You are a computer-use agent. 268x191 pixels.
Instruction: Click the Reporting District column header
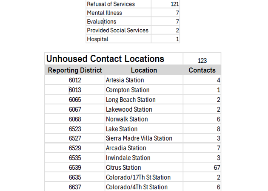(75, 70)
